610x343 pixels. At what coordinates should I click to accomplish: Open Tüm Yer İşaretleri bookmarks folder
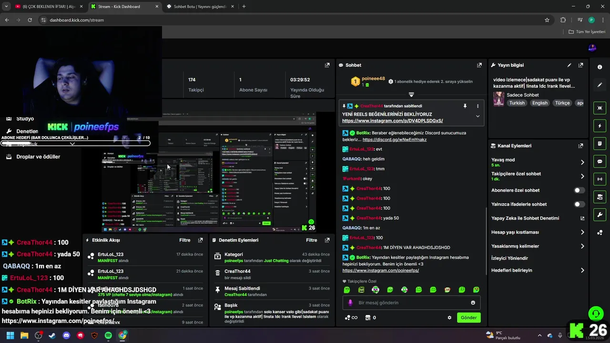point(587,32)
